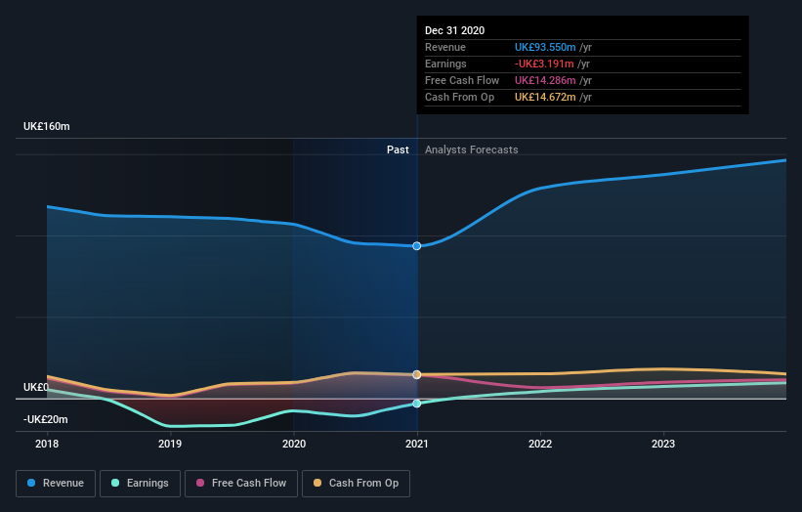Click the 2023 x-axis label
This screenshot has width=802, height=512.
[663, 444]
